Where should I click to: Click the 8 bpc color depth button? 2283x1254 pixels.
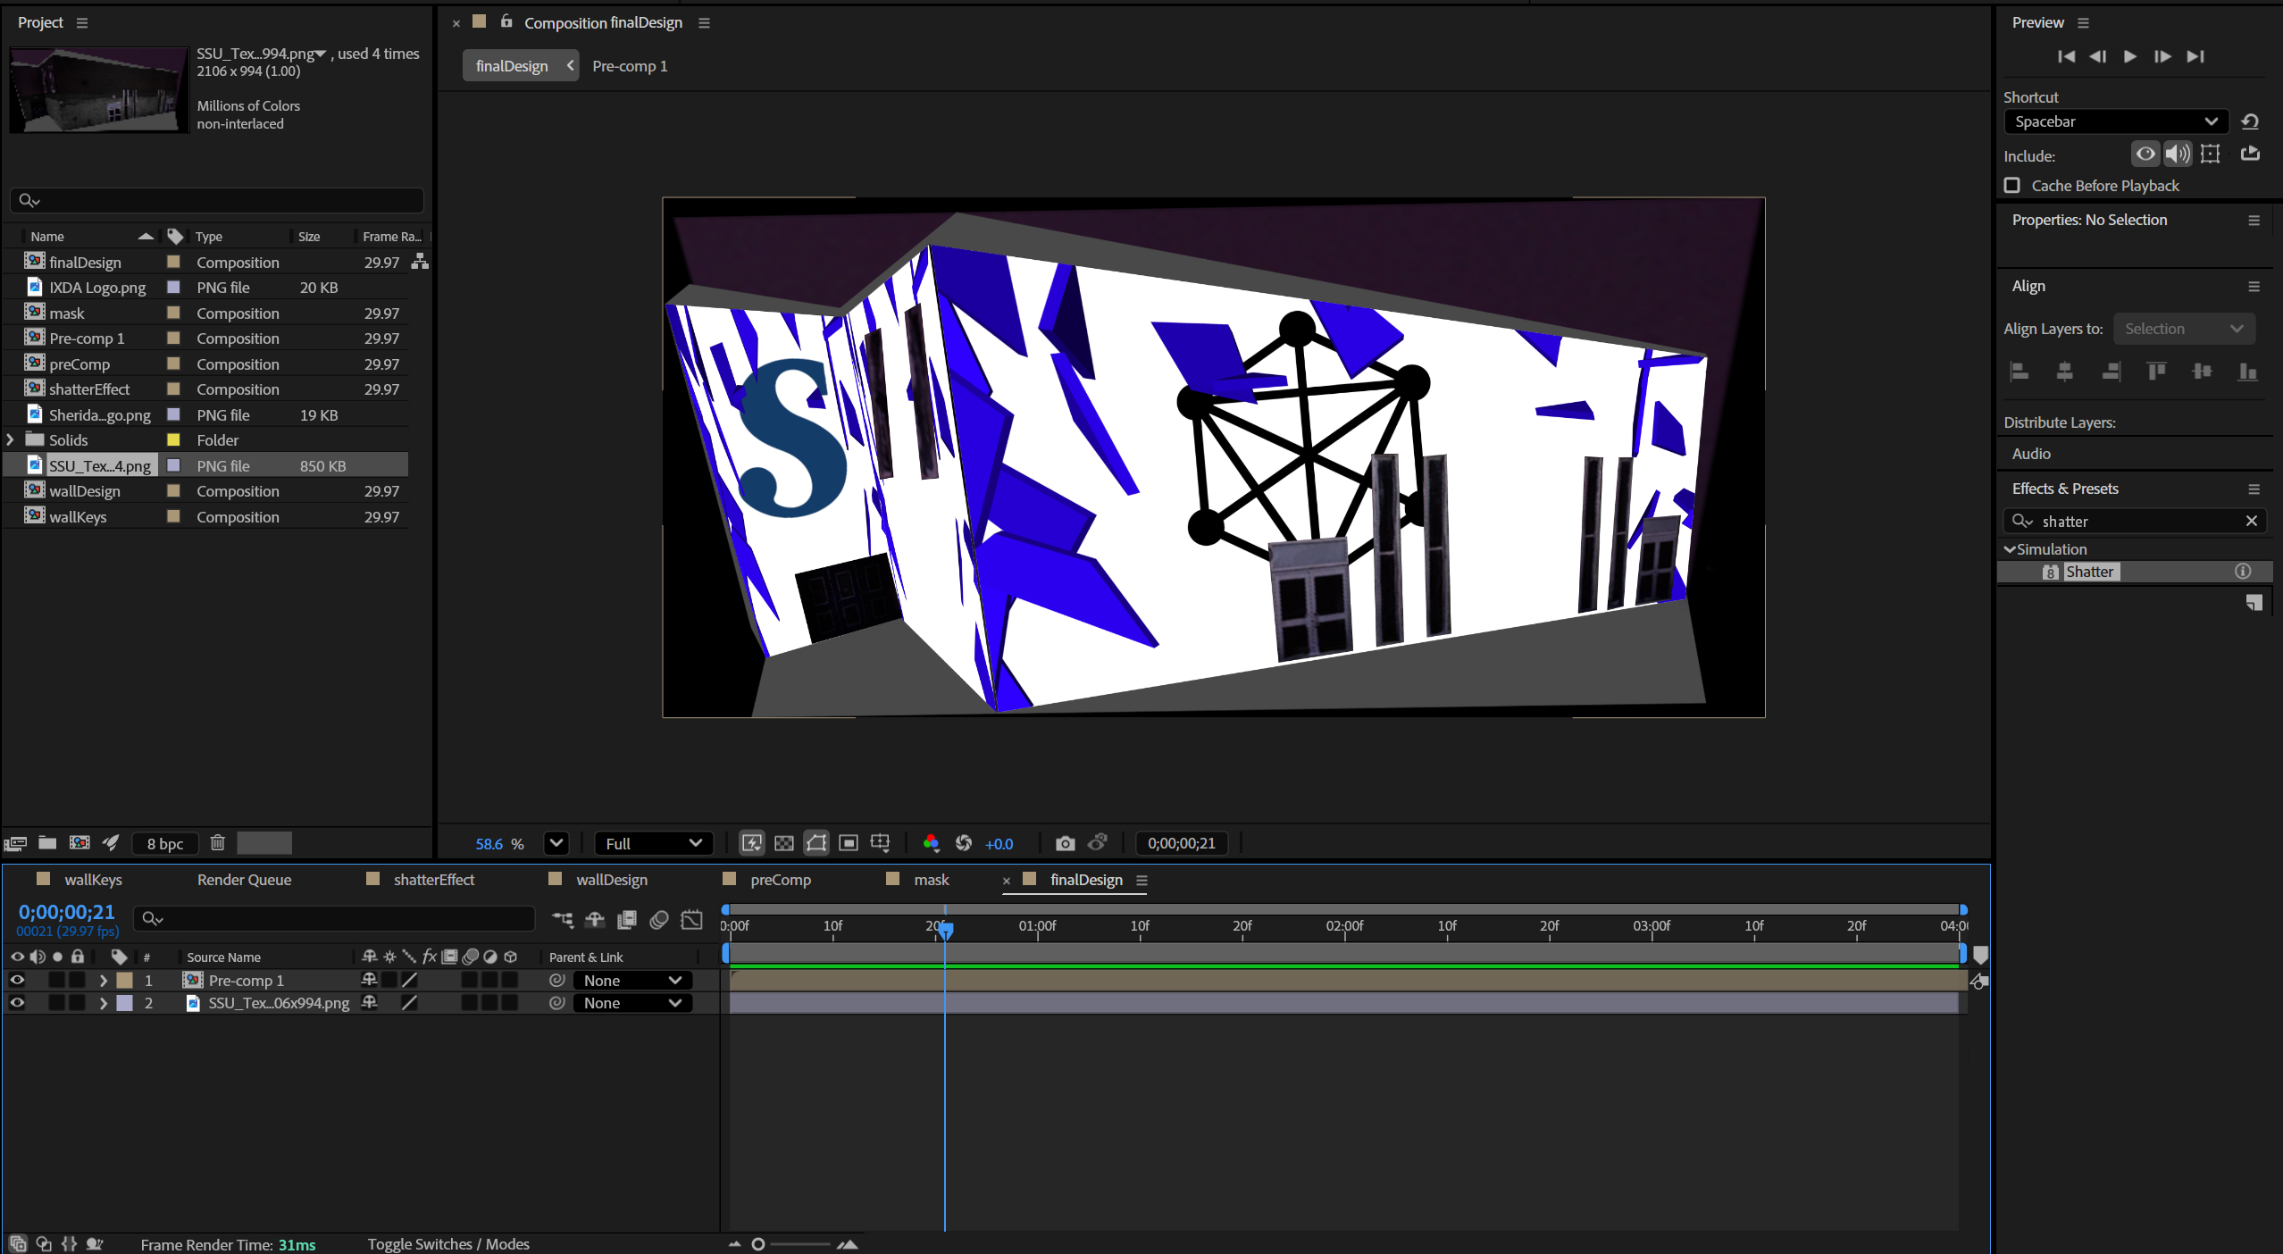pos(164,842)
